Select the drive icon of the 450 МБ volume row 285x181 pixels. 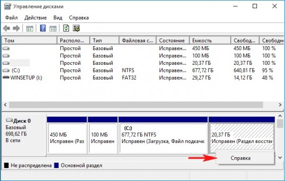coord(6,48)
